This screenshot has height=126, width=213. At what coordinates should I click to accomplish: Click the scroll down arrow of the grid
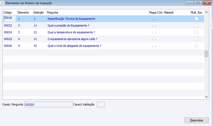(206, 97)
